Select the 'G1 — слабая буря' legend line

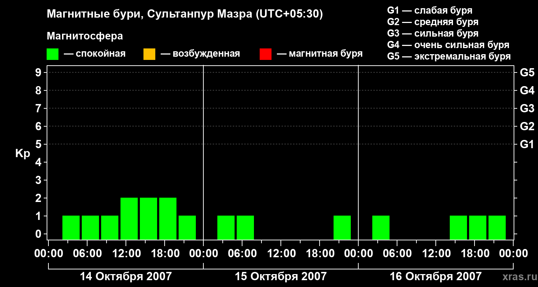point(430,10)
